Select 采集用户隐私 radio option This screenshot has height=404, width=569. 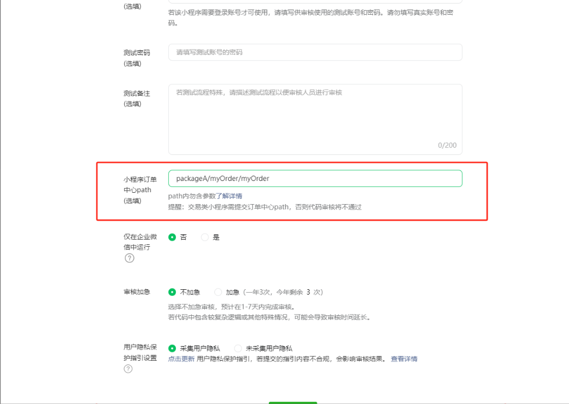(172, 348)
